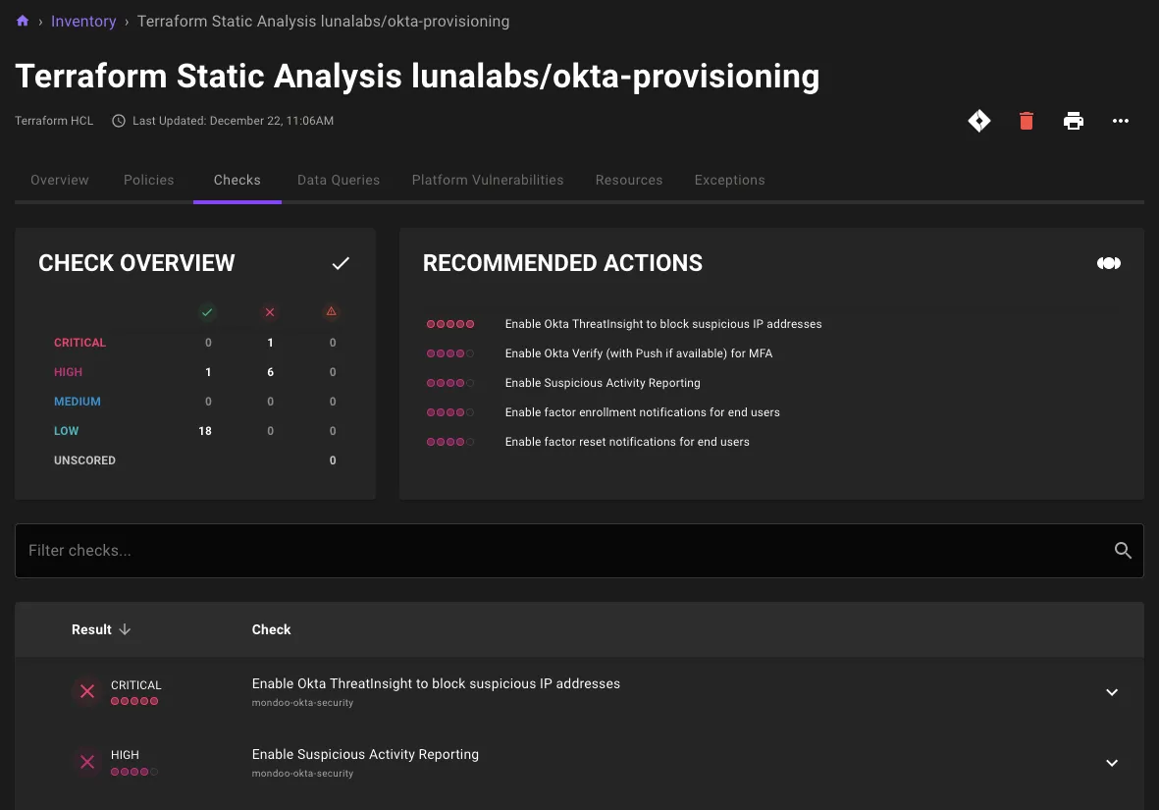This screenshot has width=1159, height=810.
Task: Click failed count 6 in HIGH row
Action: (x=271, y=372)
